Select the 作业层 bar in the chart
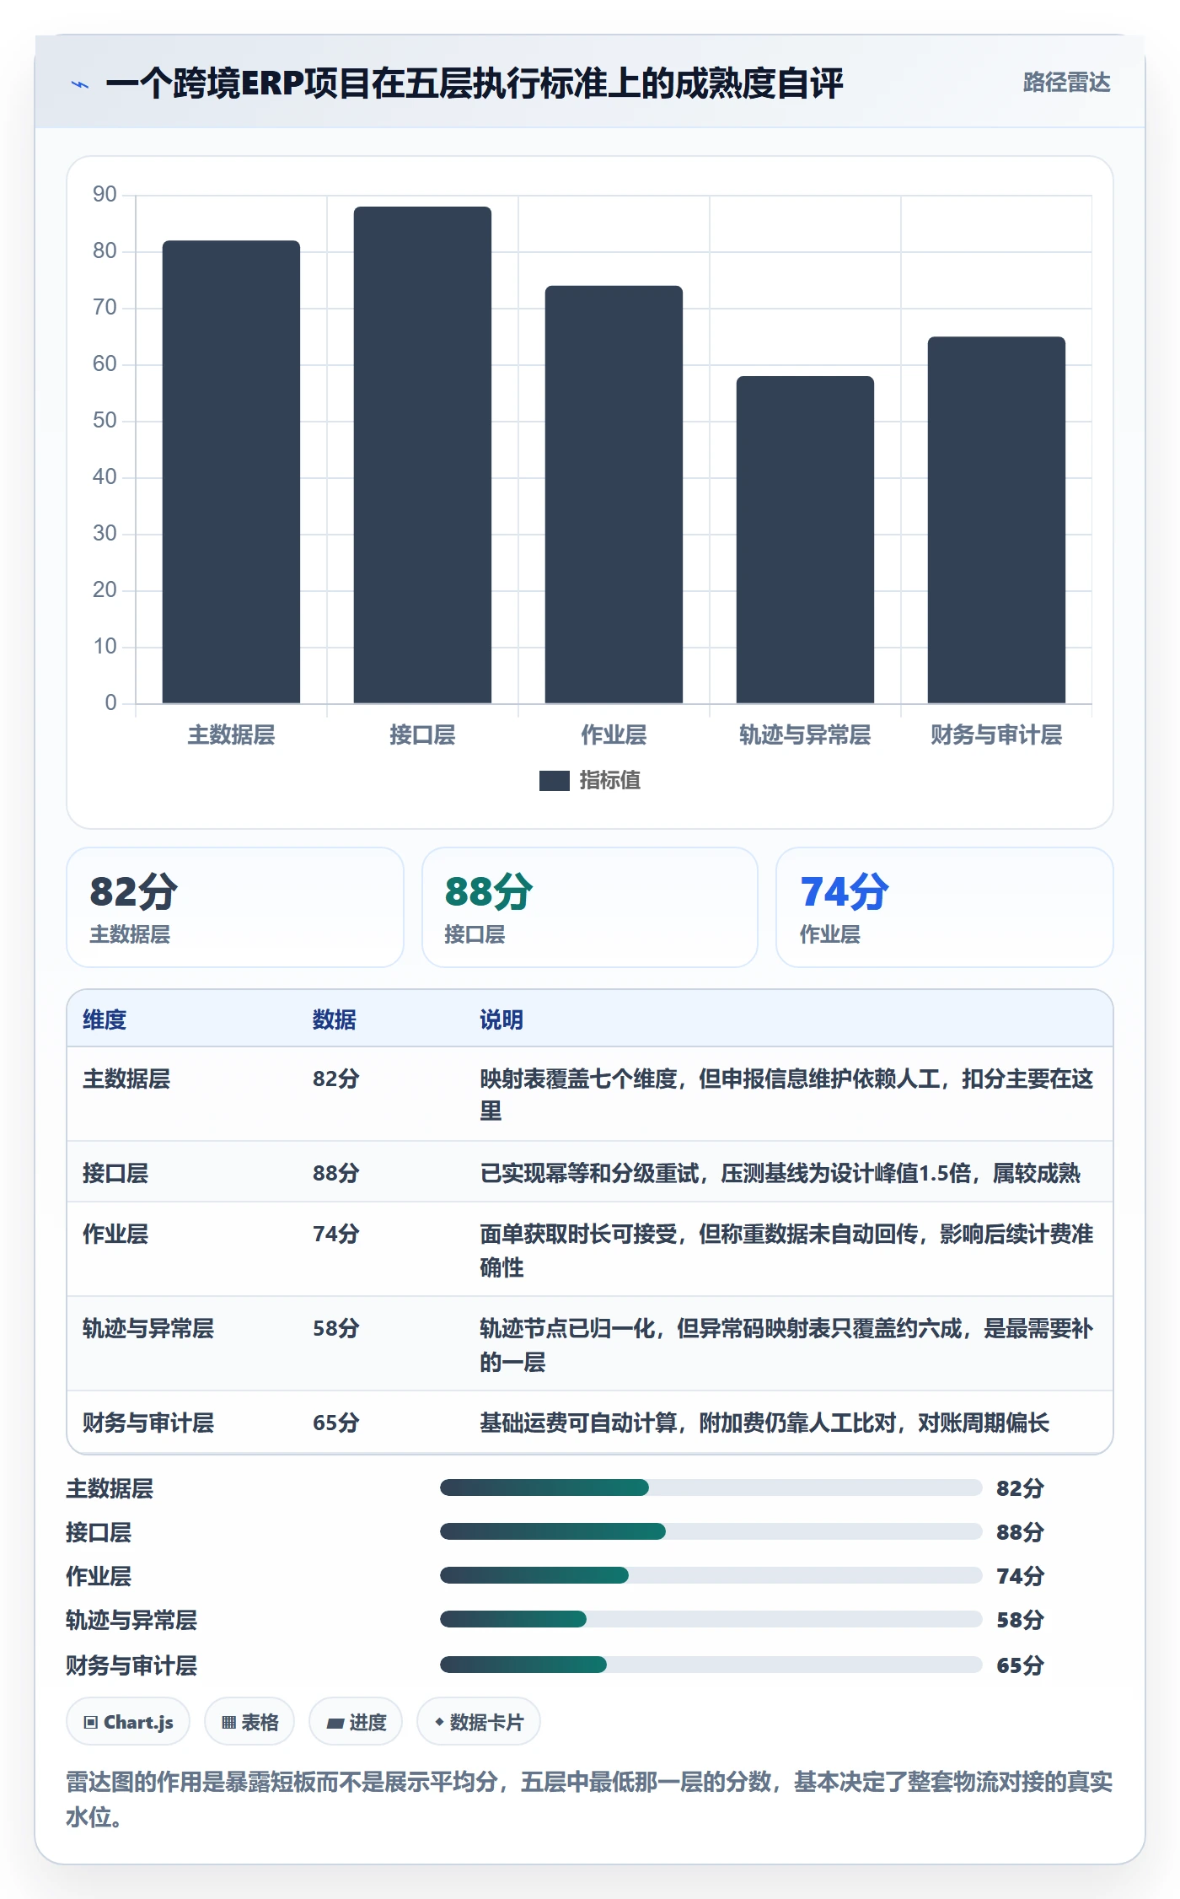This screenshot has width=1180, height=1899. click(x=614, y=494)
